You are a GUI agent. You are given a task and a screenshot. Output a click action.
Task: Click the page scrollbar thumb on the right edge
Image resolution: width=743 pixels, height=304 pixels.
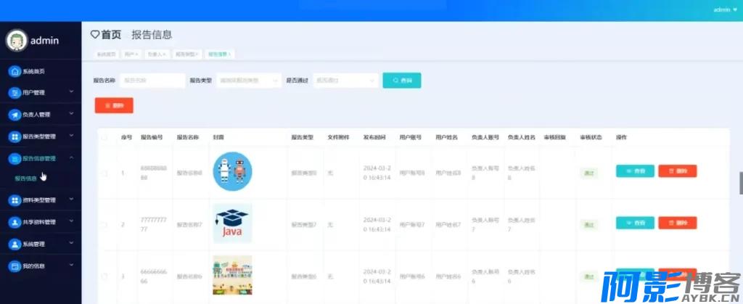click(741, 184)
